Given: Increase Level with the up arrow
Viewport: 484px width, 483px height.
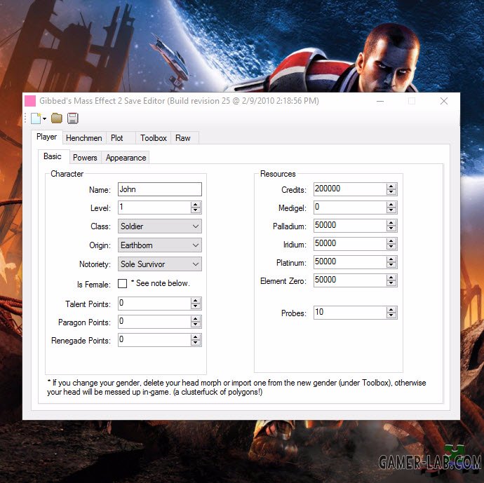Looking at the screenshot, I should [x=196, y=205].
